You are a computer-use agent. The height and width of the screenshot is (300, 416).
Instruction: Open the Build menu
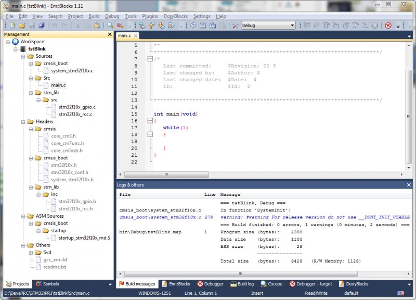click(x=94, y=16)
